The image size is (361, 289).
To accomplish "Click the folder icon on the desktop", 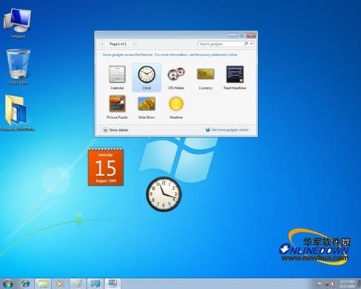I will click(17, 113).
